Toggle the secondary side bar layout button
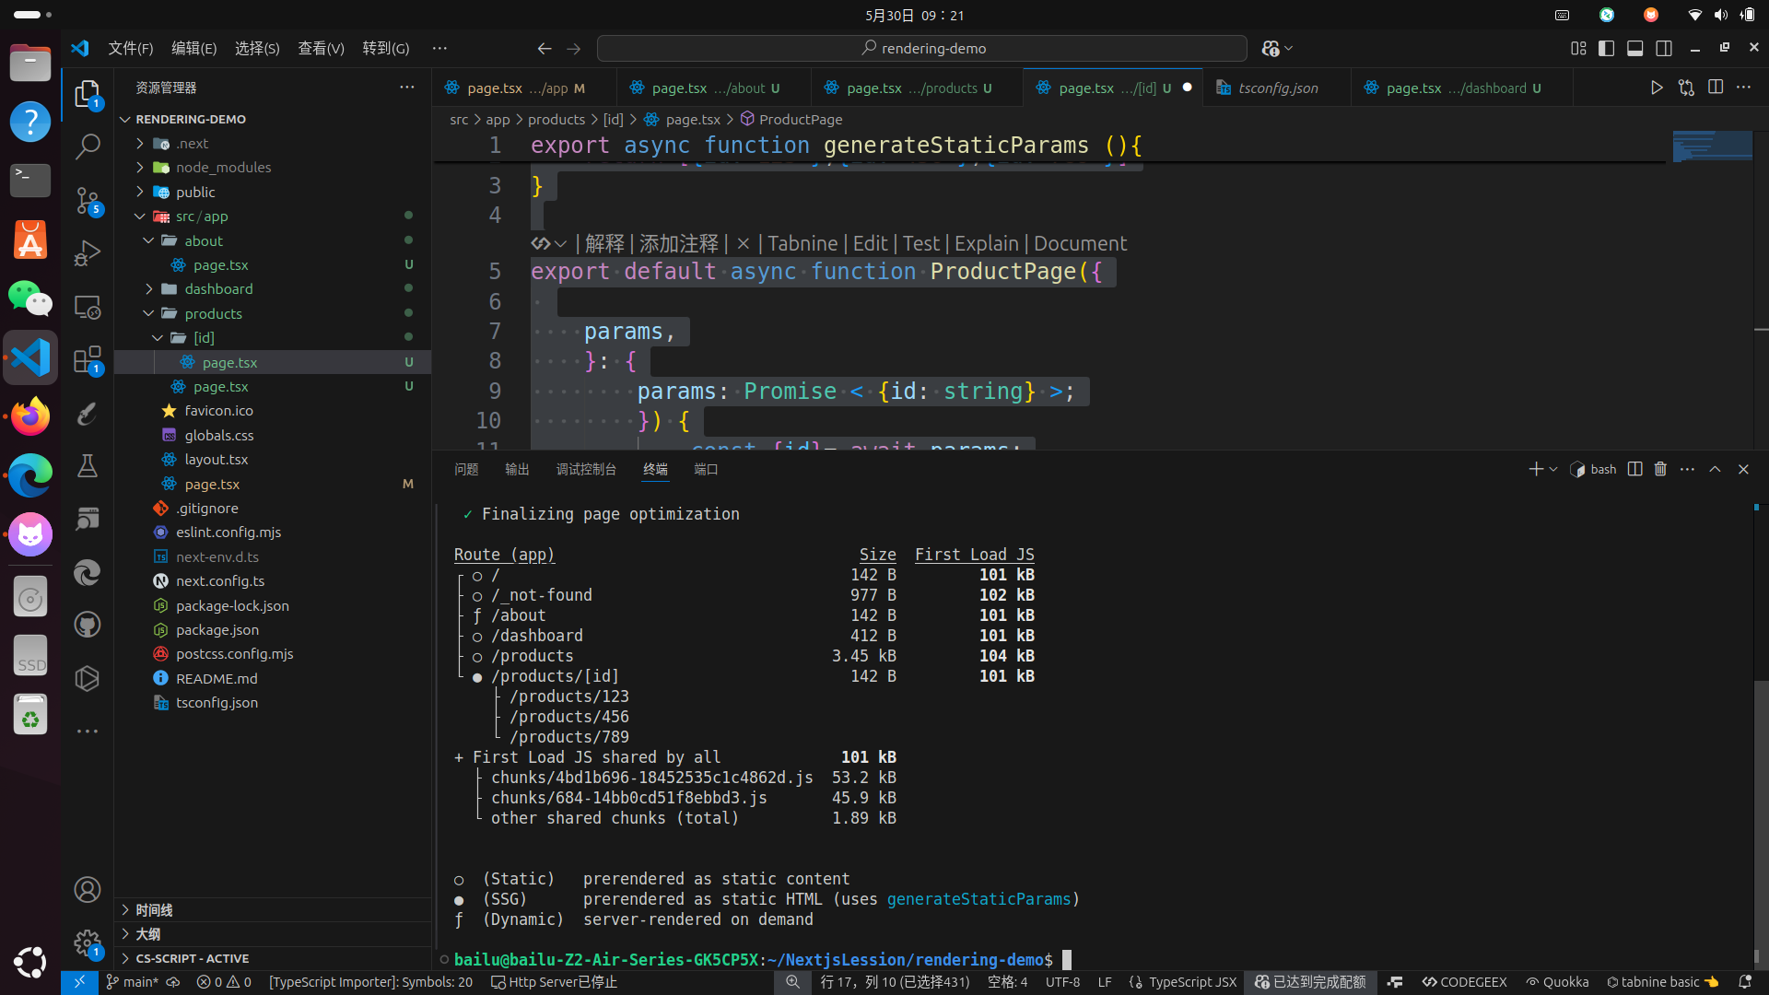Viewport: 1769px width, 995px height. (x=1664, y=48)
